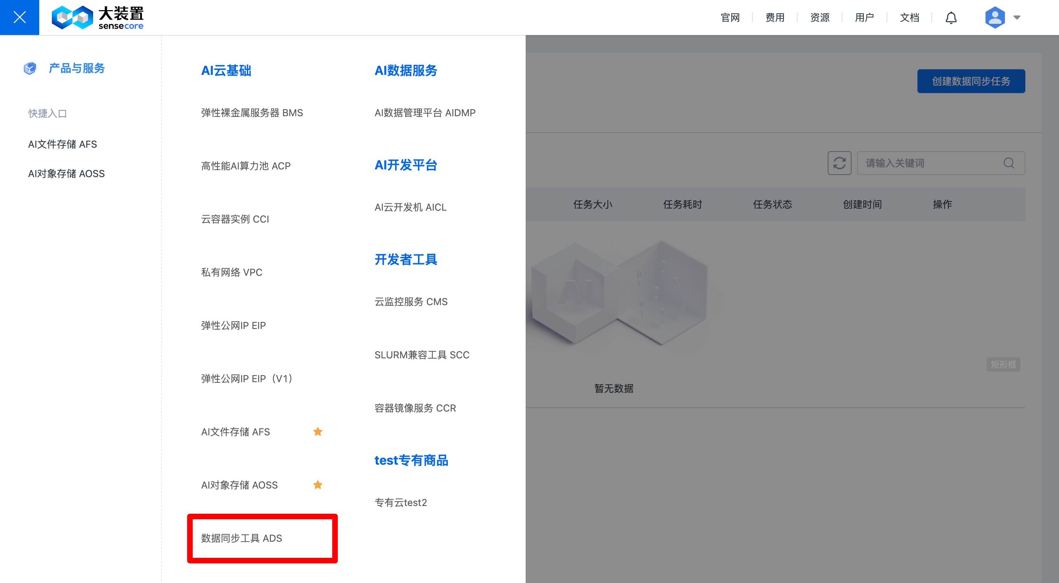Toggle the AI对象存储 AOSS star

(x=317, y=485)
